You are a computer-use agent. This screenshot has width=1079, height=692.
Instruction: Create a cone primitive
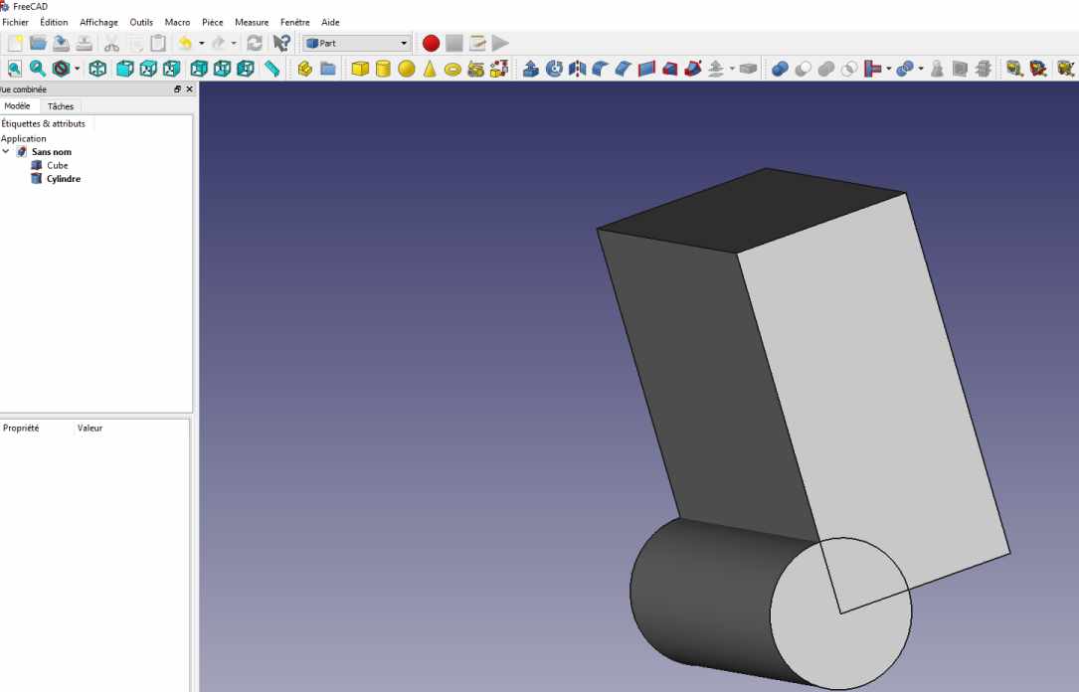coord(430,69)
